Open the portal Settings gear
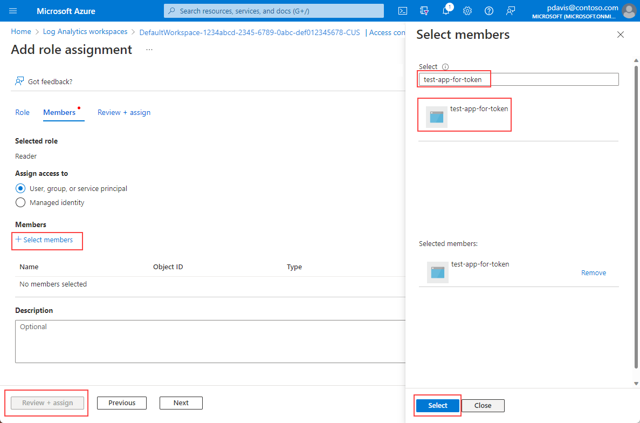640x423 pixels. point(467,10)
